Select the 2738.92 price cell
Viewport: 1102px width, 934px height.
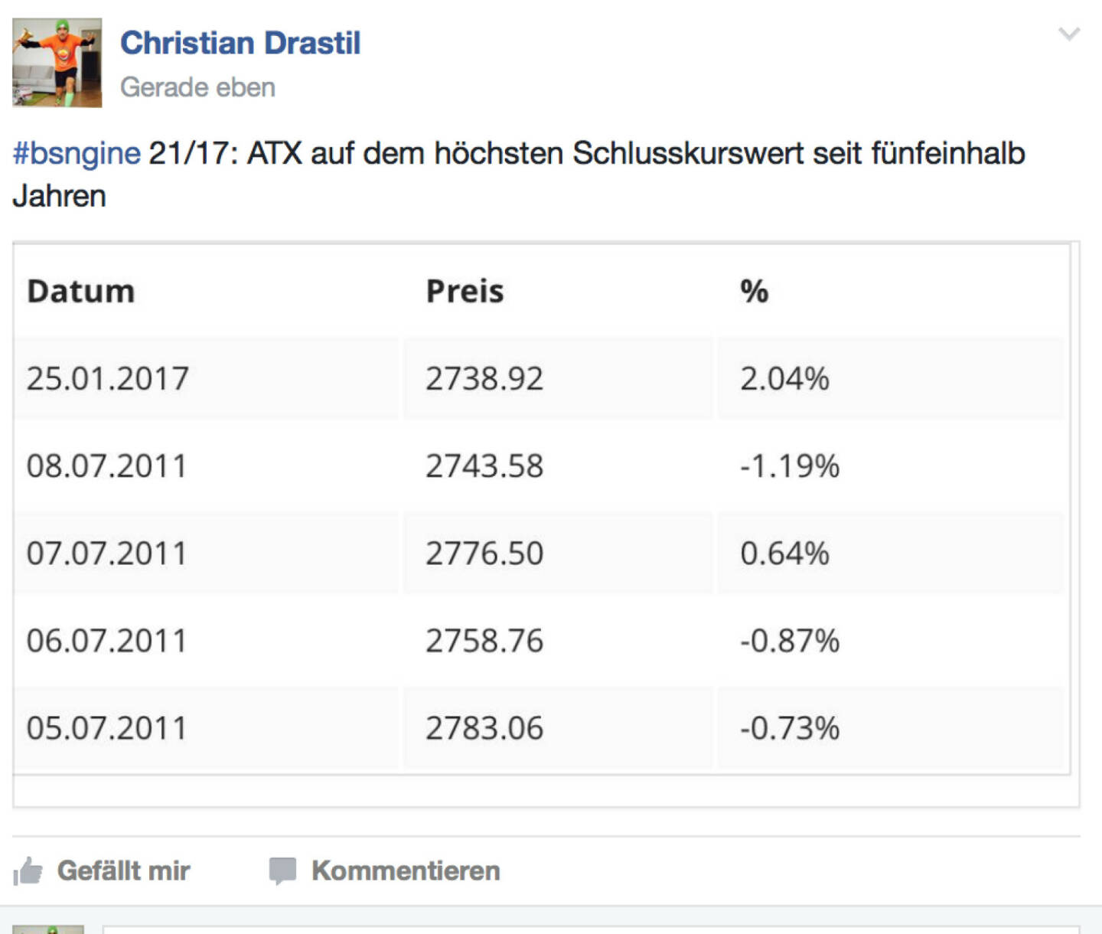[x=484, y=379]
